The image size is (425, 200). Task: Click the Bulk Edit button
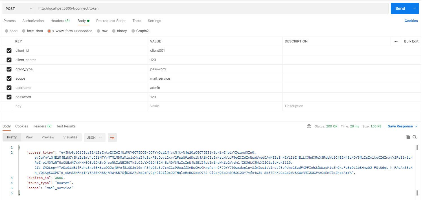(411, 41)
